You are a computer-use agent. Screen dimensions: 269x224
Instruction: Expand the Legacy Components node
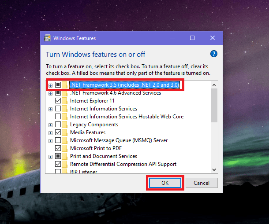[x=50, y=125]
